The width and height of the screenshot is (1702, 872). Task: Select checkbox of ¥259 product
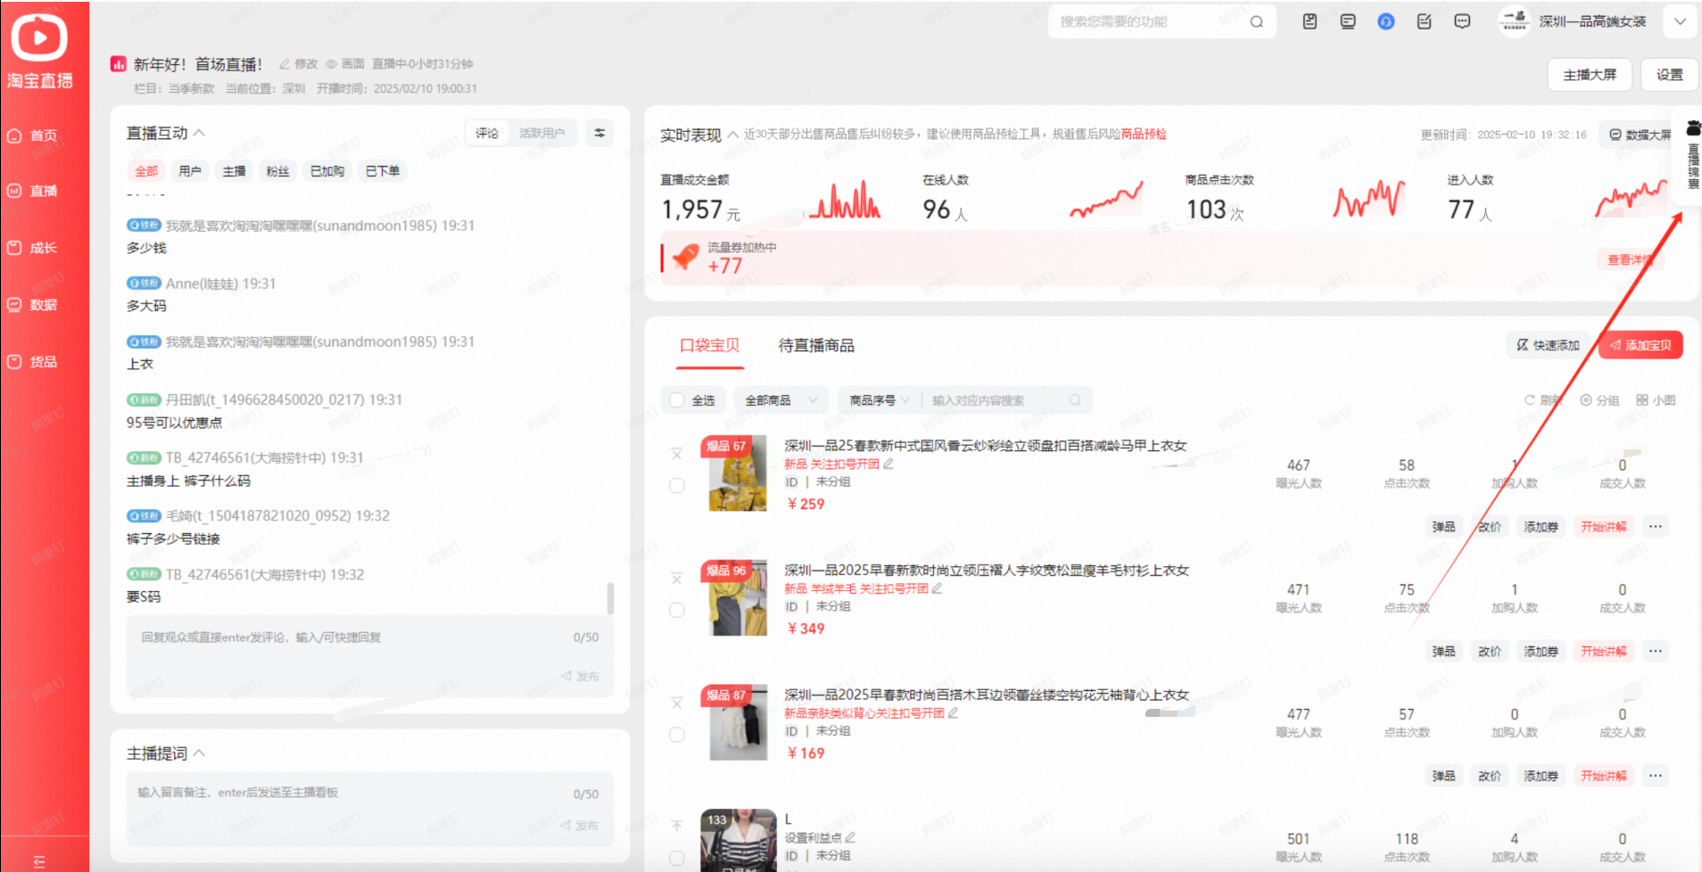(677, 486)
